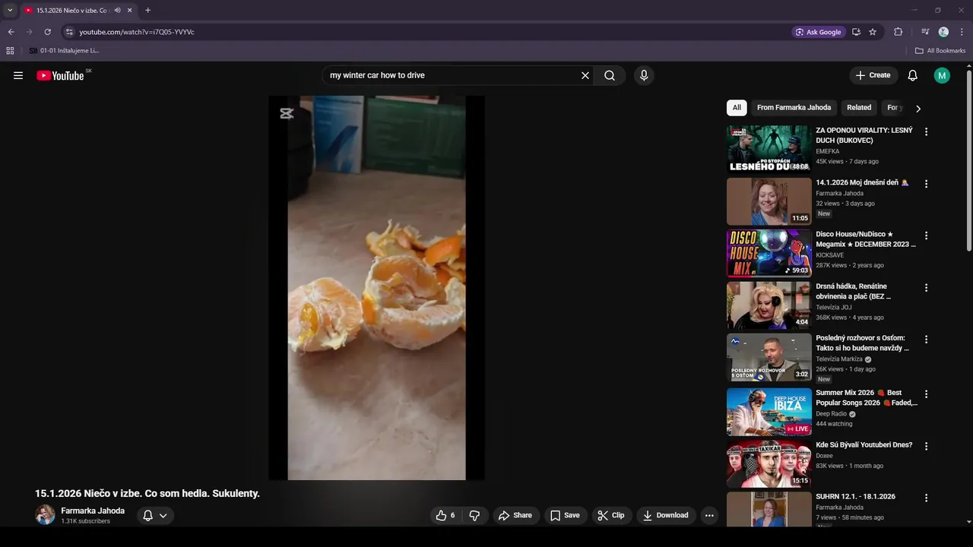Go back with browser back arrow
Viewport: 973px width, 547px height.
click(11, 32)
